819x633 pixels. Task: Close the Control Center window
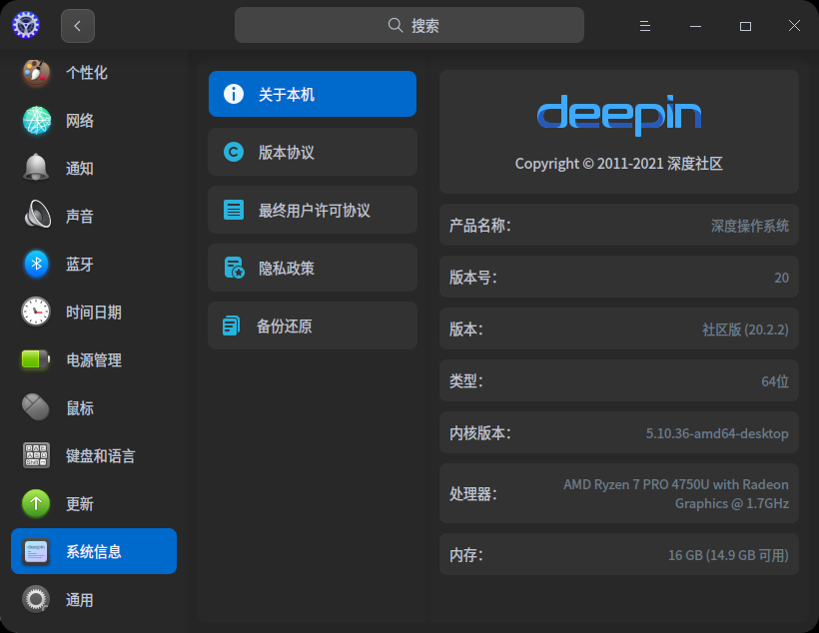pyautogui.click(x=794, y=26)
